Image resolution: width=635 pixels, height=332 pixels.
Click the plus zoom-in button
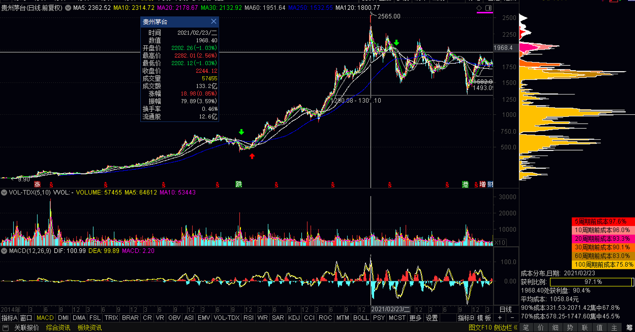500,318
